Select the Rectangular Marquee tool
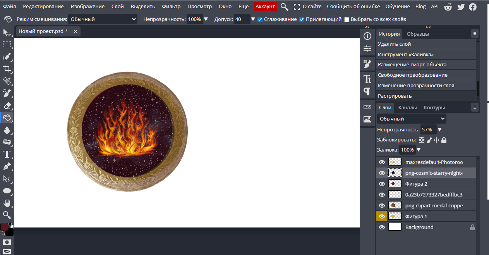489x255 pixels. tap(7, 45)
